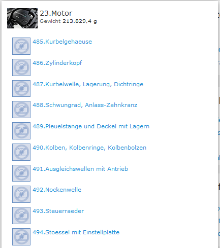Click the no-photo icon next to 491.Ausgleichswellen
This screenshot has width=220, height=248.
click(x=21, y=173)
